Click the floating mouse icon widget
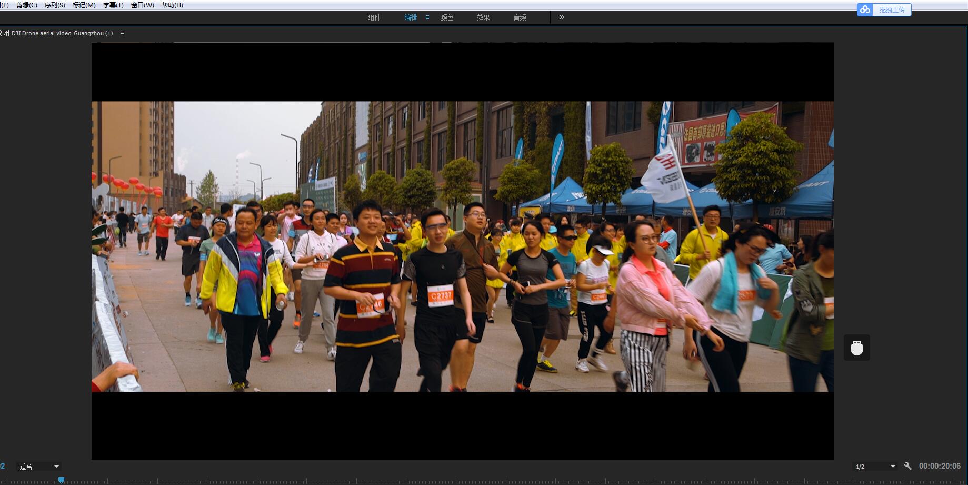This screenshot has height=485, width=968. click(856, 348)
